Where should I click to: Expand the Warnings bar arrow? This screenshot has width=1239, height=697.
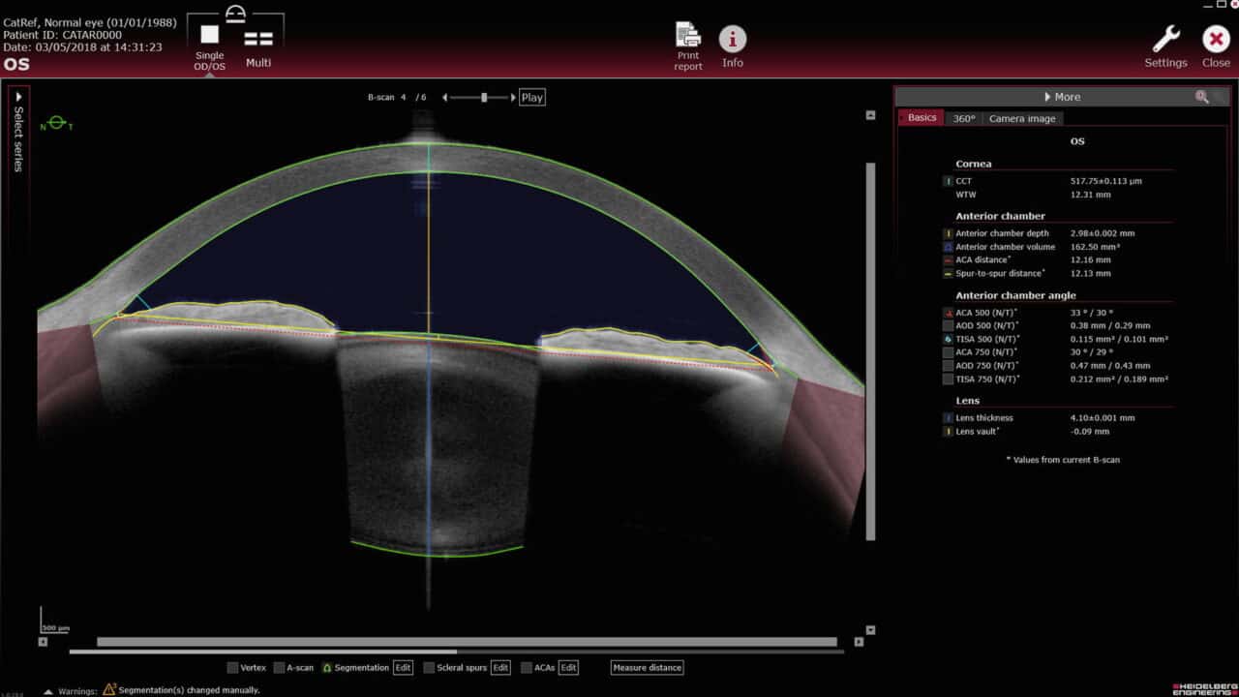tap(48, 691)
